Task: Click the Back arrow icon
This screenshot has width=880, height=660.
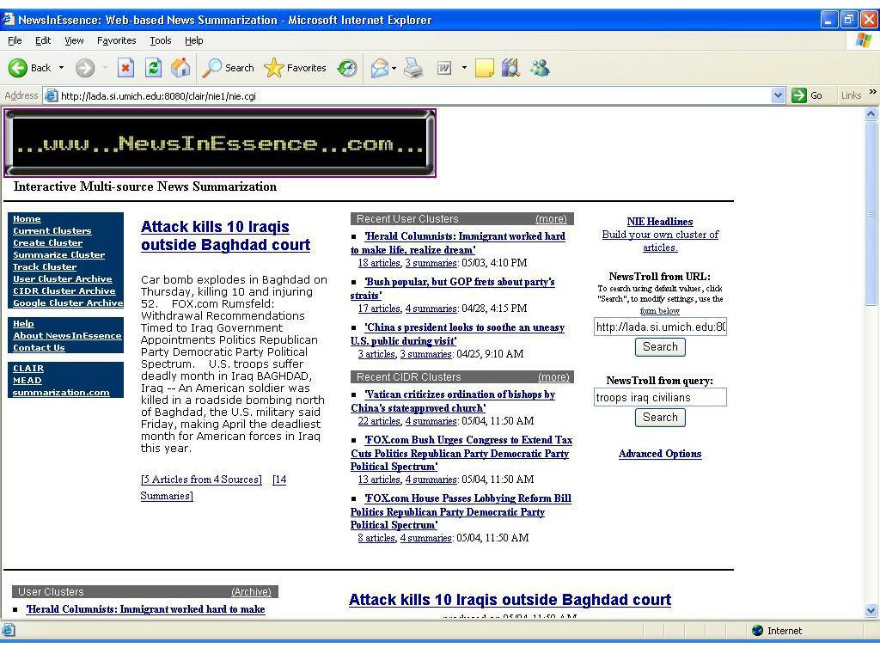Action: [17, 68]
